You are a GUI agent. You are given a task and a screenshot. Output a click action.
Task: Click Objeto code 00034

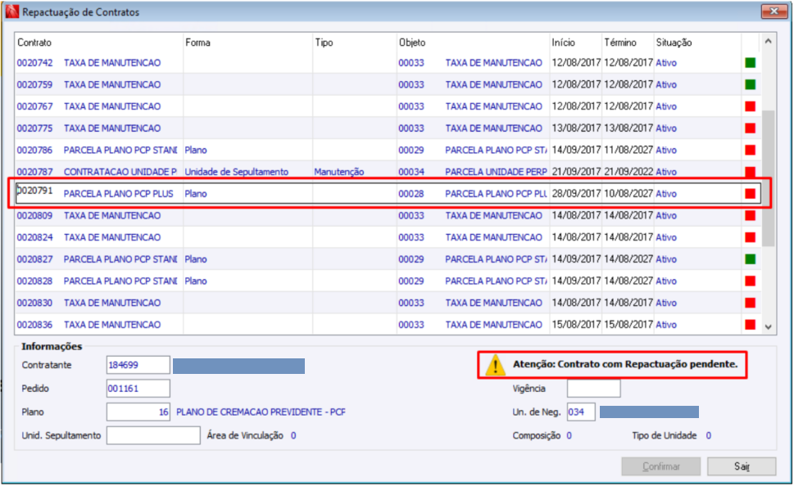[411, 172]
